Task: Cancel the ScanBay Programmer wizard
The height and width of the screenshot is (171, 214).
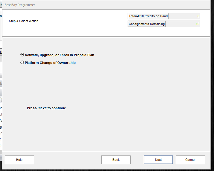Action: (x=190, y=160)
